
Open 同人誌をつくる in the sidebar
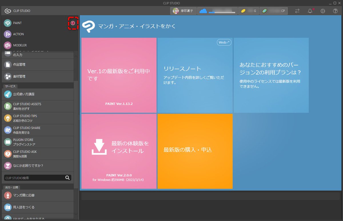38,207
